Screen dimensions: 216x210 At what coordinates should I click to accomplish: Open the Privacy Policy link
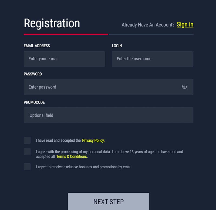click(93, 140)
